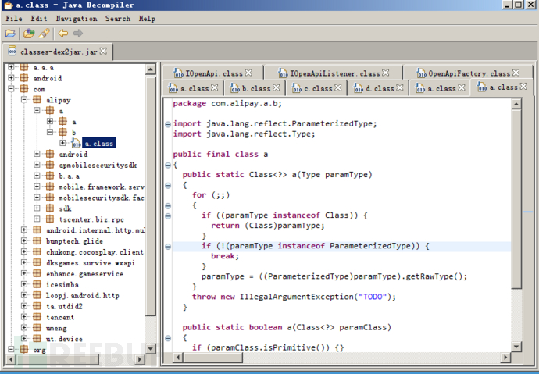This screenshot has height=374, width=539.
Task: Expand the b.a.a package node
Action: (37, 176)
